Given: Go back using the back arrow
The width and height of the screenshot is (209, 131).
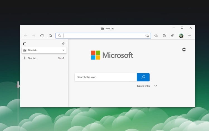Looking at the screenshot, I should (25, 36).
